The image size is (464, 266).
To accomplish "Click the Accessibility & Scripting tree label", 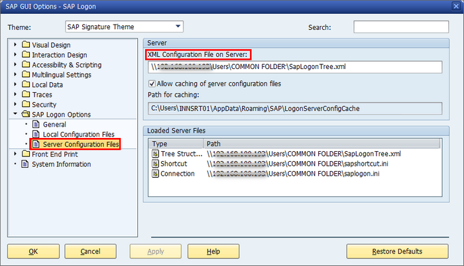I will coord(66,65).
